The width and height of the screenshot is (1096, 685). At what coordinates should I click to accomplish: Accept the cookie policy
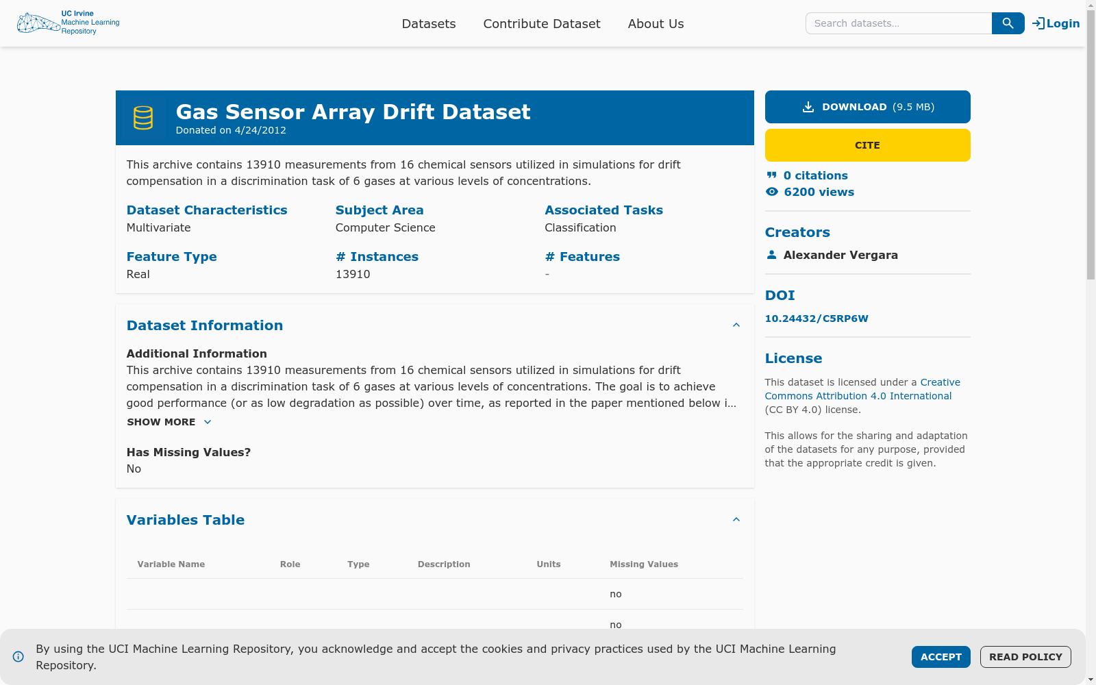pyautogui.click(x=941, y=656)
